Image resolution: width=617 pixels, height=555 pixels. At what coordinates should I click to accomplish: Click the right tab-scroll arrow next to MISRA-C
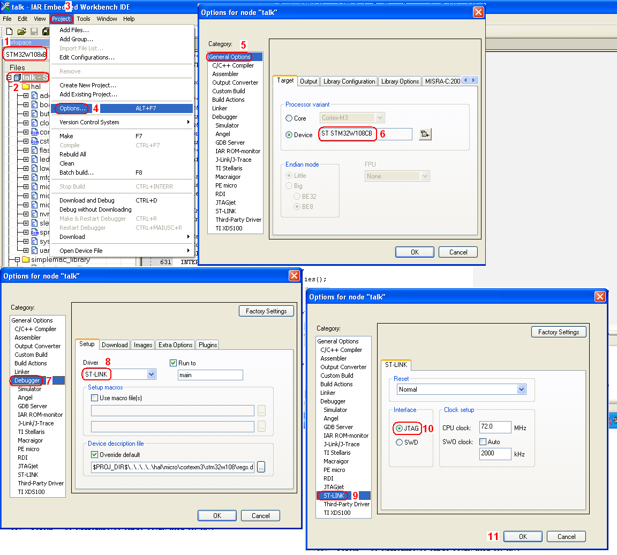click(474, 80)
